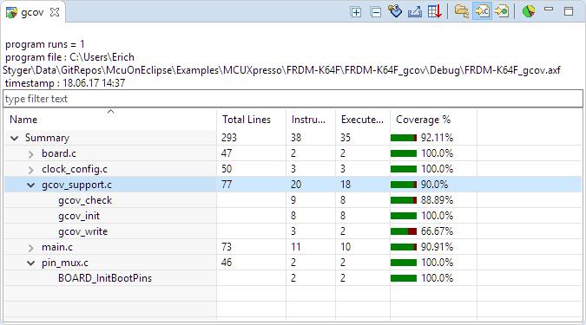The height and width of the screenshot is (325, 586).
Task: Open the pie chart creation icon
Action: [x=529, y=11]
